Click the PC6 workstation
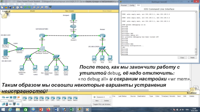200x112 pixels. coord(102,58)
